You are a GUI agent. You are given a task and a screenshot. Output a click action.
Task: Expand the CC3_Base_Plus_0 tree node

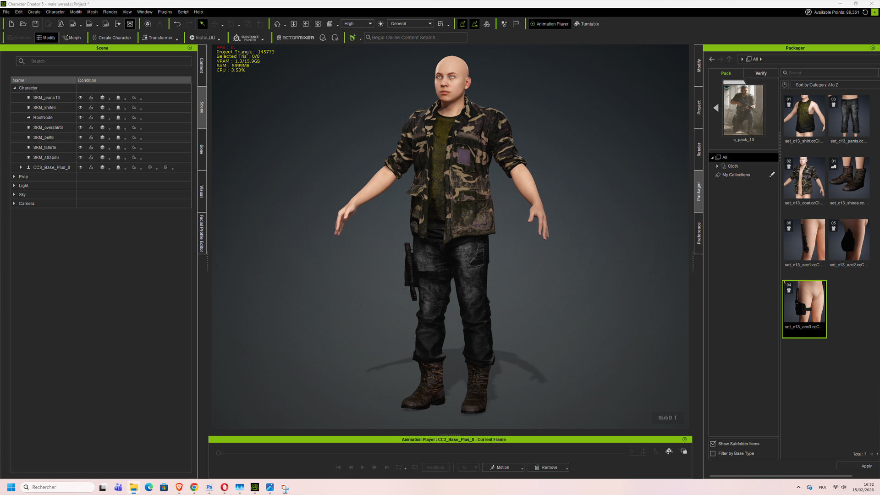pos(21,167)
